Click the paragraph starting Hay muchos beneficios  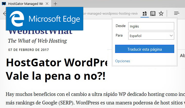coord(95,98)
